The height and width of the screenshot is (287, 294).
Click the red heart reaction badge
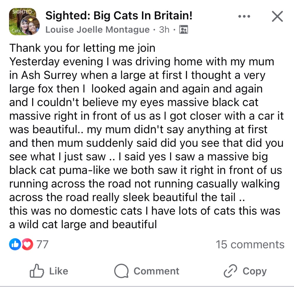click(27, 244)
